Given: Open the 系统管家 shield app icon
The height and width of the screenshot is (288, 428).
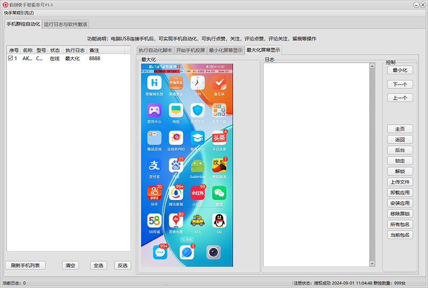Looking at the screenshot, I should 197,110.
